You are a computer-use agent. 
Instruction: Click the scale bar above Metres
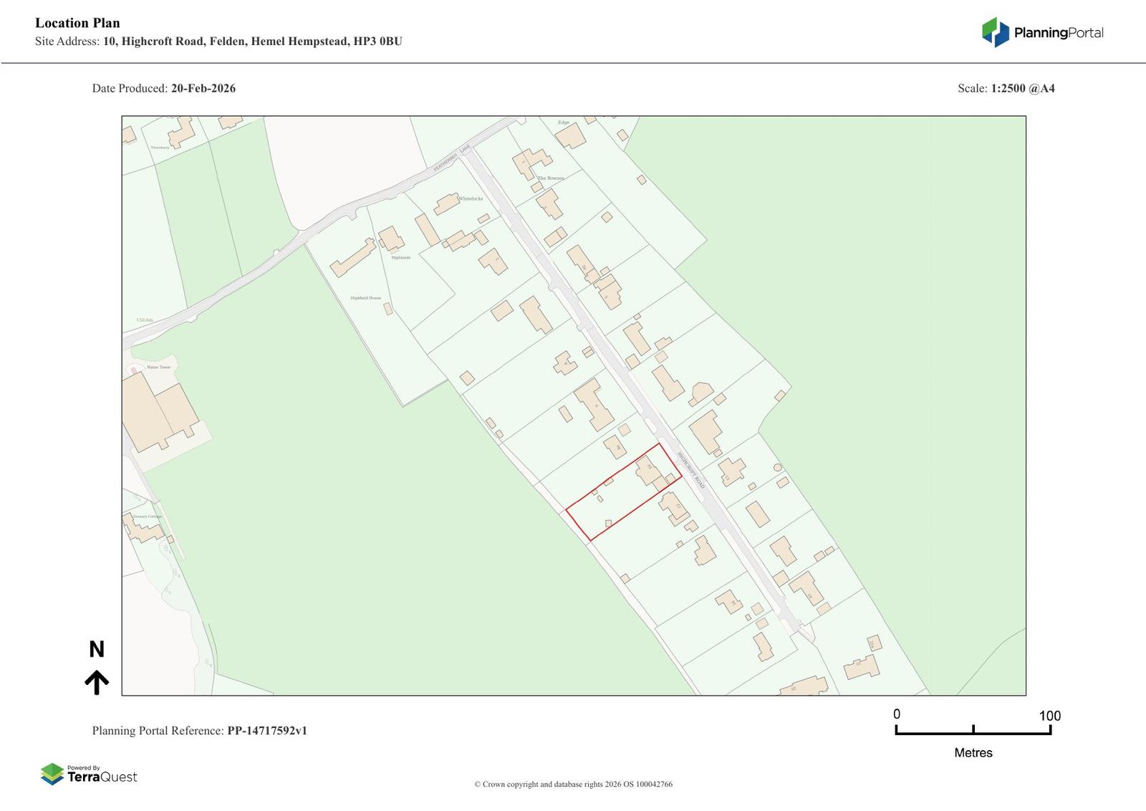point(973,730)
